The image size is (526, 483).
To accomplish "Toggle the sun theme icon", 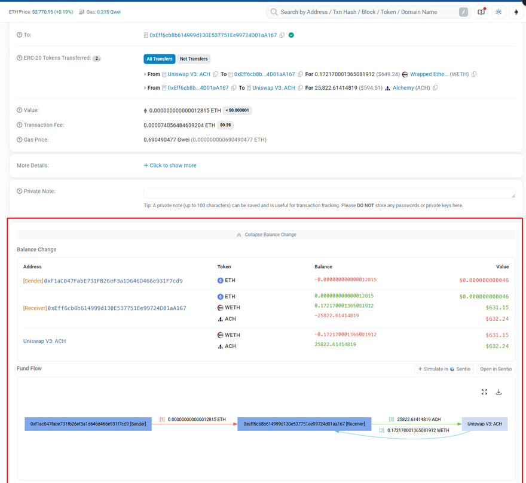I will (499, 12).
